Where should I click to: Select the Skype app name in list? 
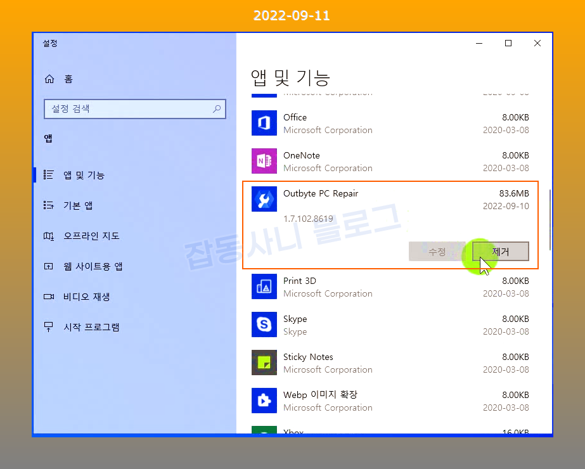[x=295, y=319]
